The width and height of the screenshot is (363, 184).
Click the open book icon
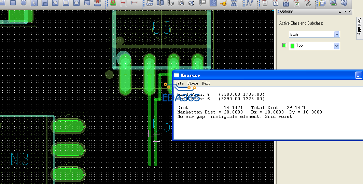tap(276, 3)
